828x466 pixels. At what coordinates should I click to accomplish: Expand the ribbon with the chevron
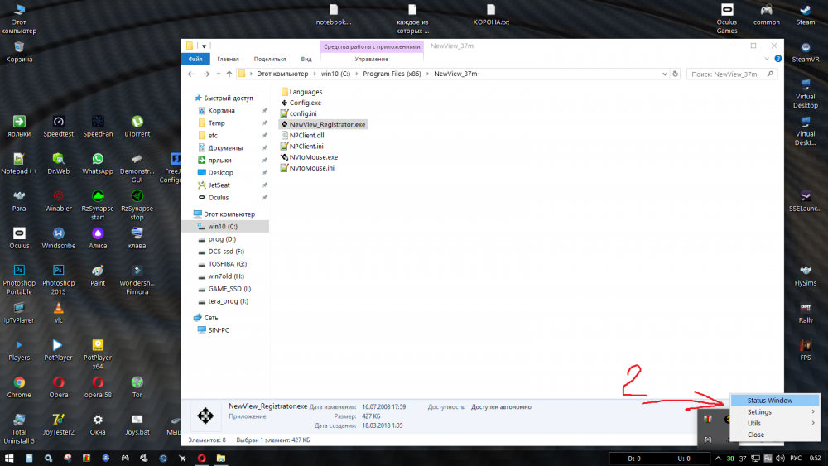[767, 59]
